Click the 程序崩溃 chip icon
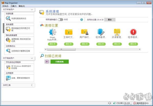 (101, 32)
